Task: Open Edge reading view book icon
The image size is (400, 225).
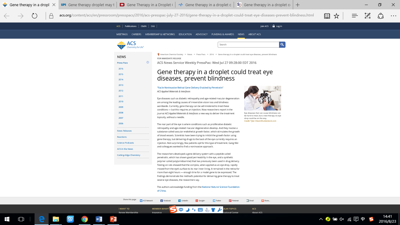Action: pyautogui.click(x=327, y=16)
